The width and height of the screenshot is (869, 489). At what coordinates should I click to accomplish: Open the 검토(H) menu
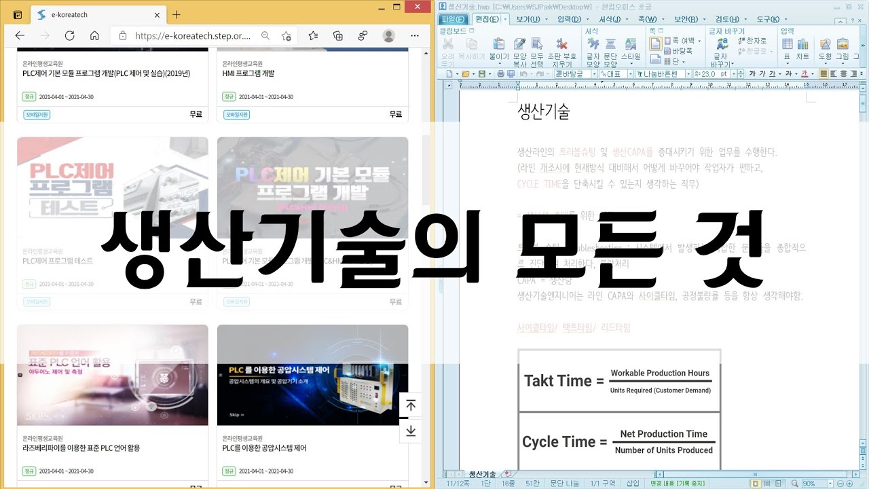click(727, 19)
